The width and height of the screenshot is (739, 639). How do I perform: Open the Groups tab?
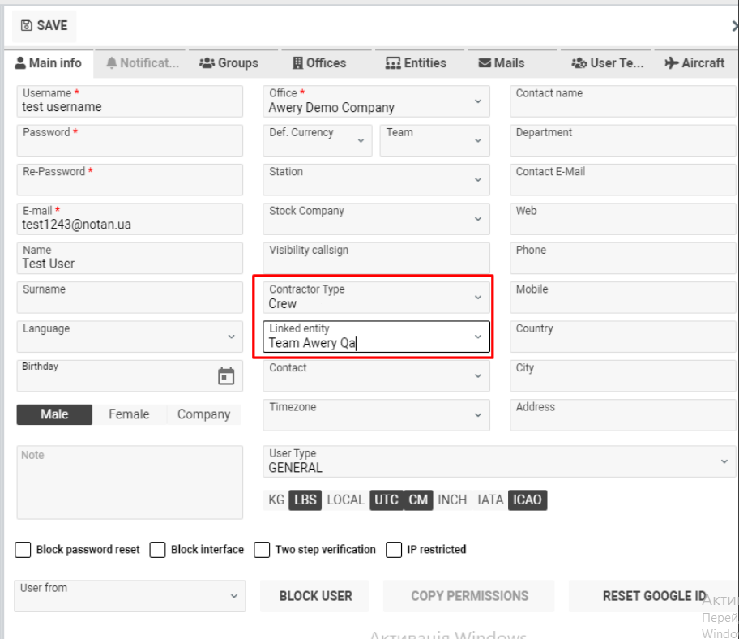(229, 63)
